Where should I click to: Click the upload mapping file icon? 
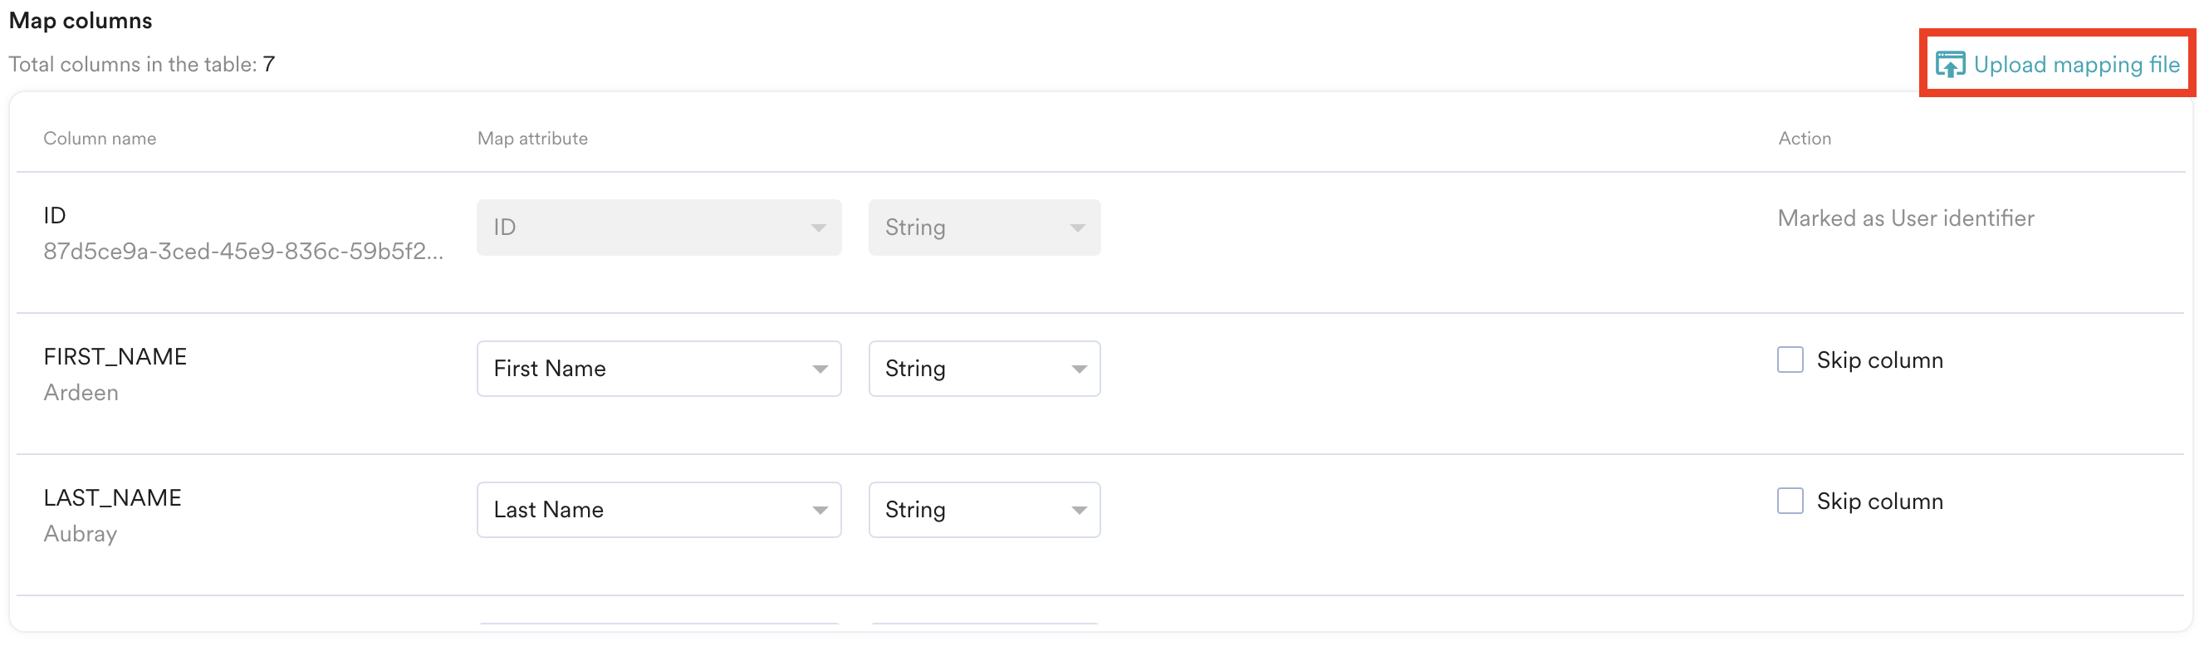click(1949, 64)
